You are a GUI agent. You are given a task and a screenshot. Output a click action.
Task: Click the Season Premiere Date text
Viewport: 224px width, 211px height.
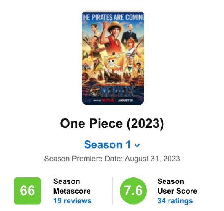[x=112, y=159]
